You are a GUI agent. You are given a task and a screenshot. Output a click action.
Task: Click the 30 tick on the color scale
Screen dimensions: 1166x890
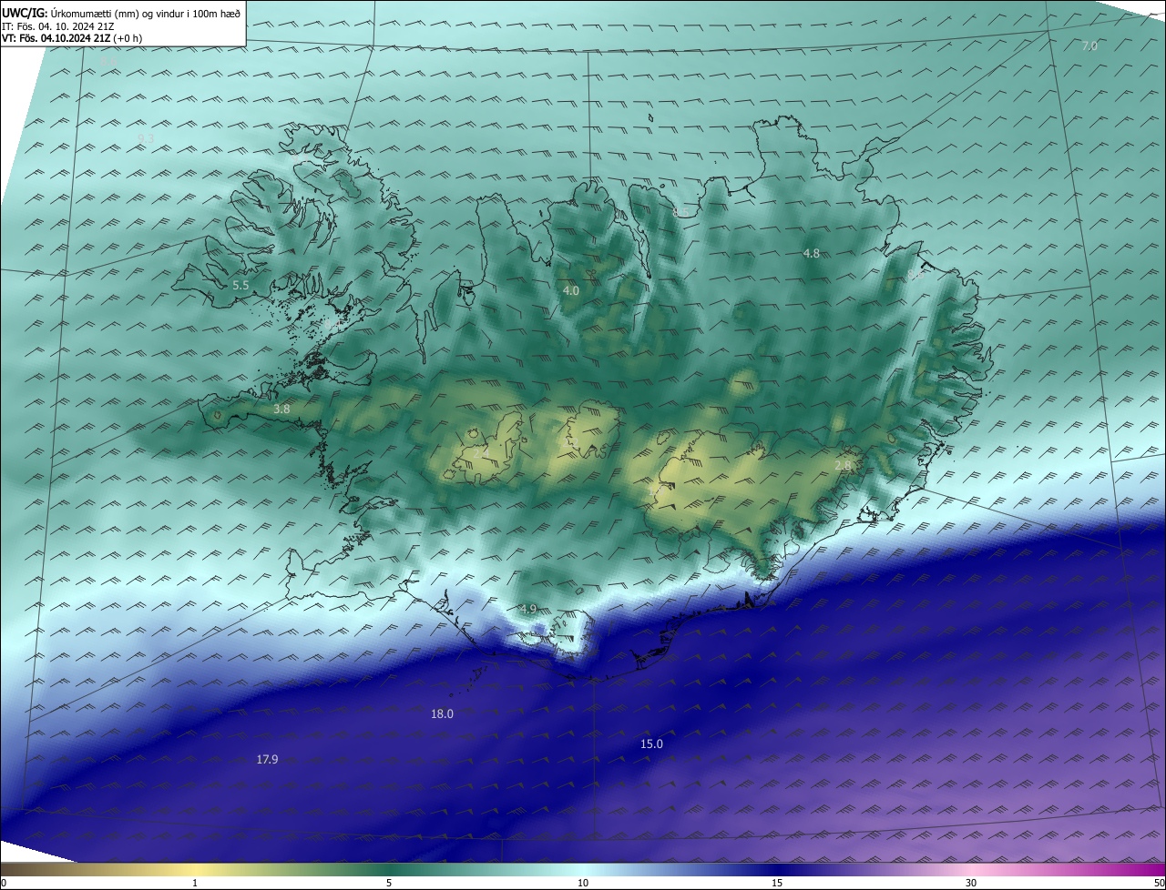(971, 883)
